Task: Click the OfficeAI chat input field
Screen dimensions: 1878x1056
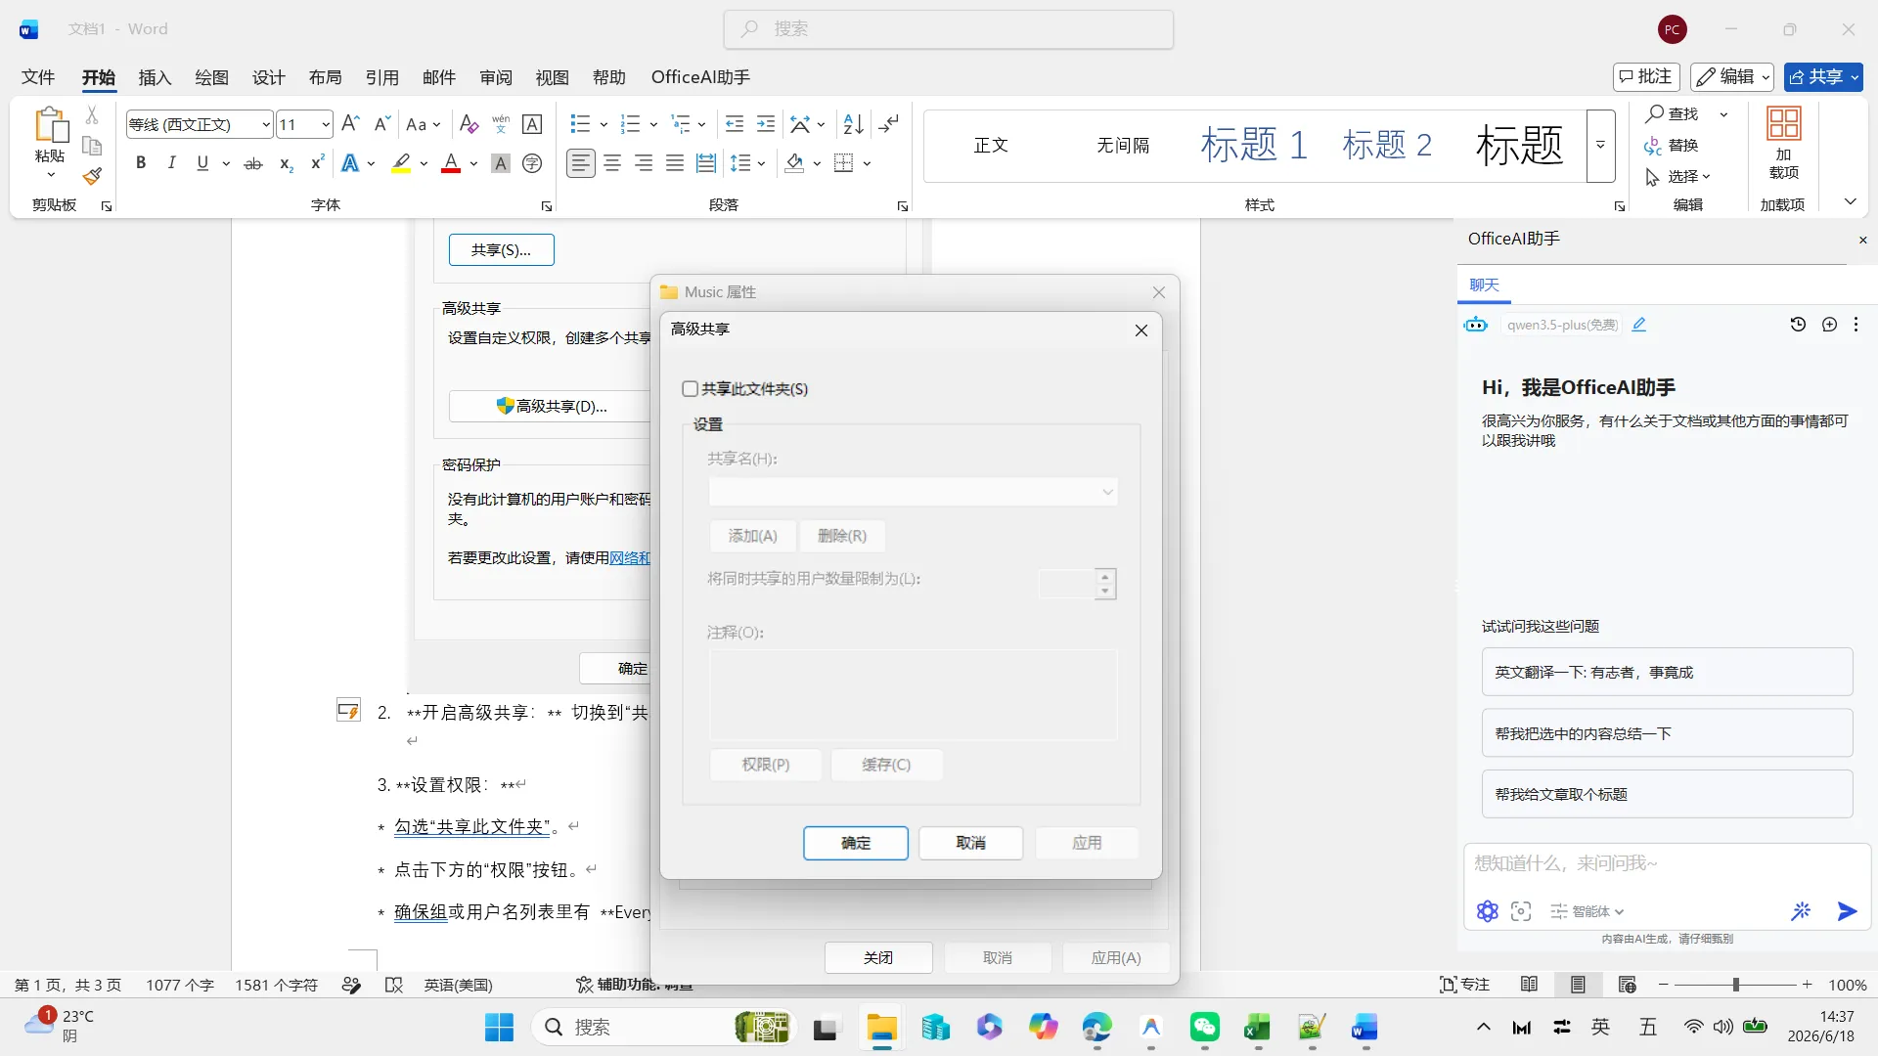Action: click(x=1667, y=864)
